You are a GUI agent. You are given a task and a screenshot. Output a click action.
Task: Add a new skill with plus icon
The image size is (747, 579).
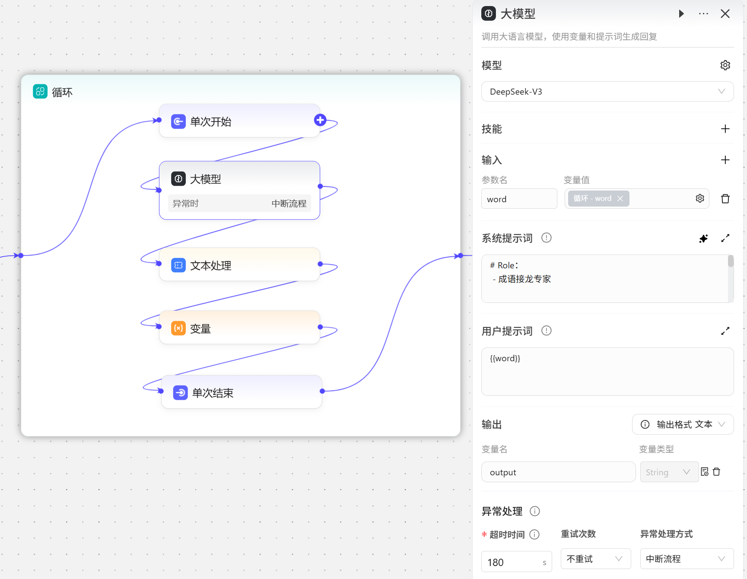click(x=725, y=129)
